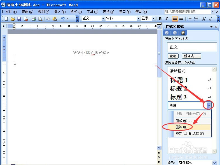Go to next page double-arrow button

(x=159, y=162)
